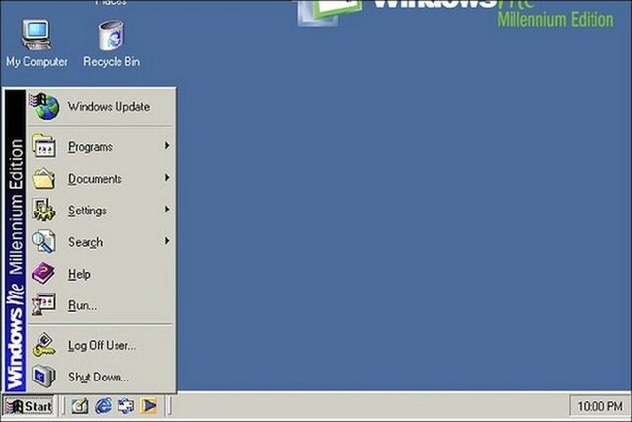Expand the Documents submenu arrow

[167, 178]
